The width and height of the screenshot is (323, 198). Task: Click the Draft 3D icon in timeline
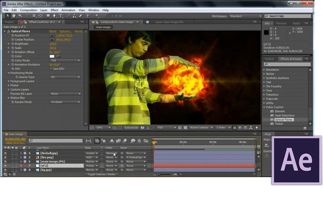[x=104, y=141]
